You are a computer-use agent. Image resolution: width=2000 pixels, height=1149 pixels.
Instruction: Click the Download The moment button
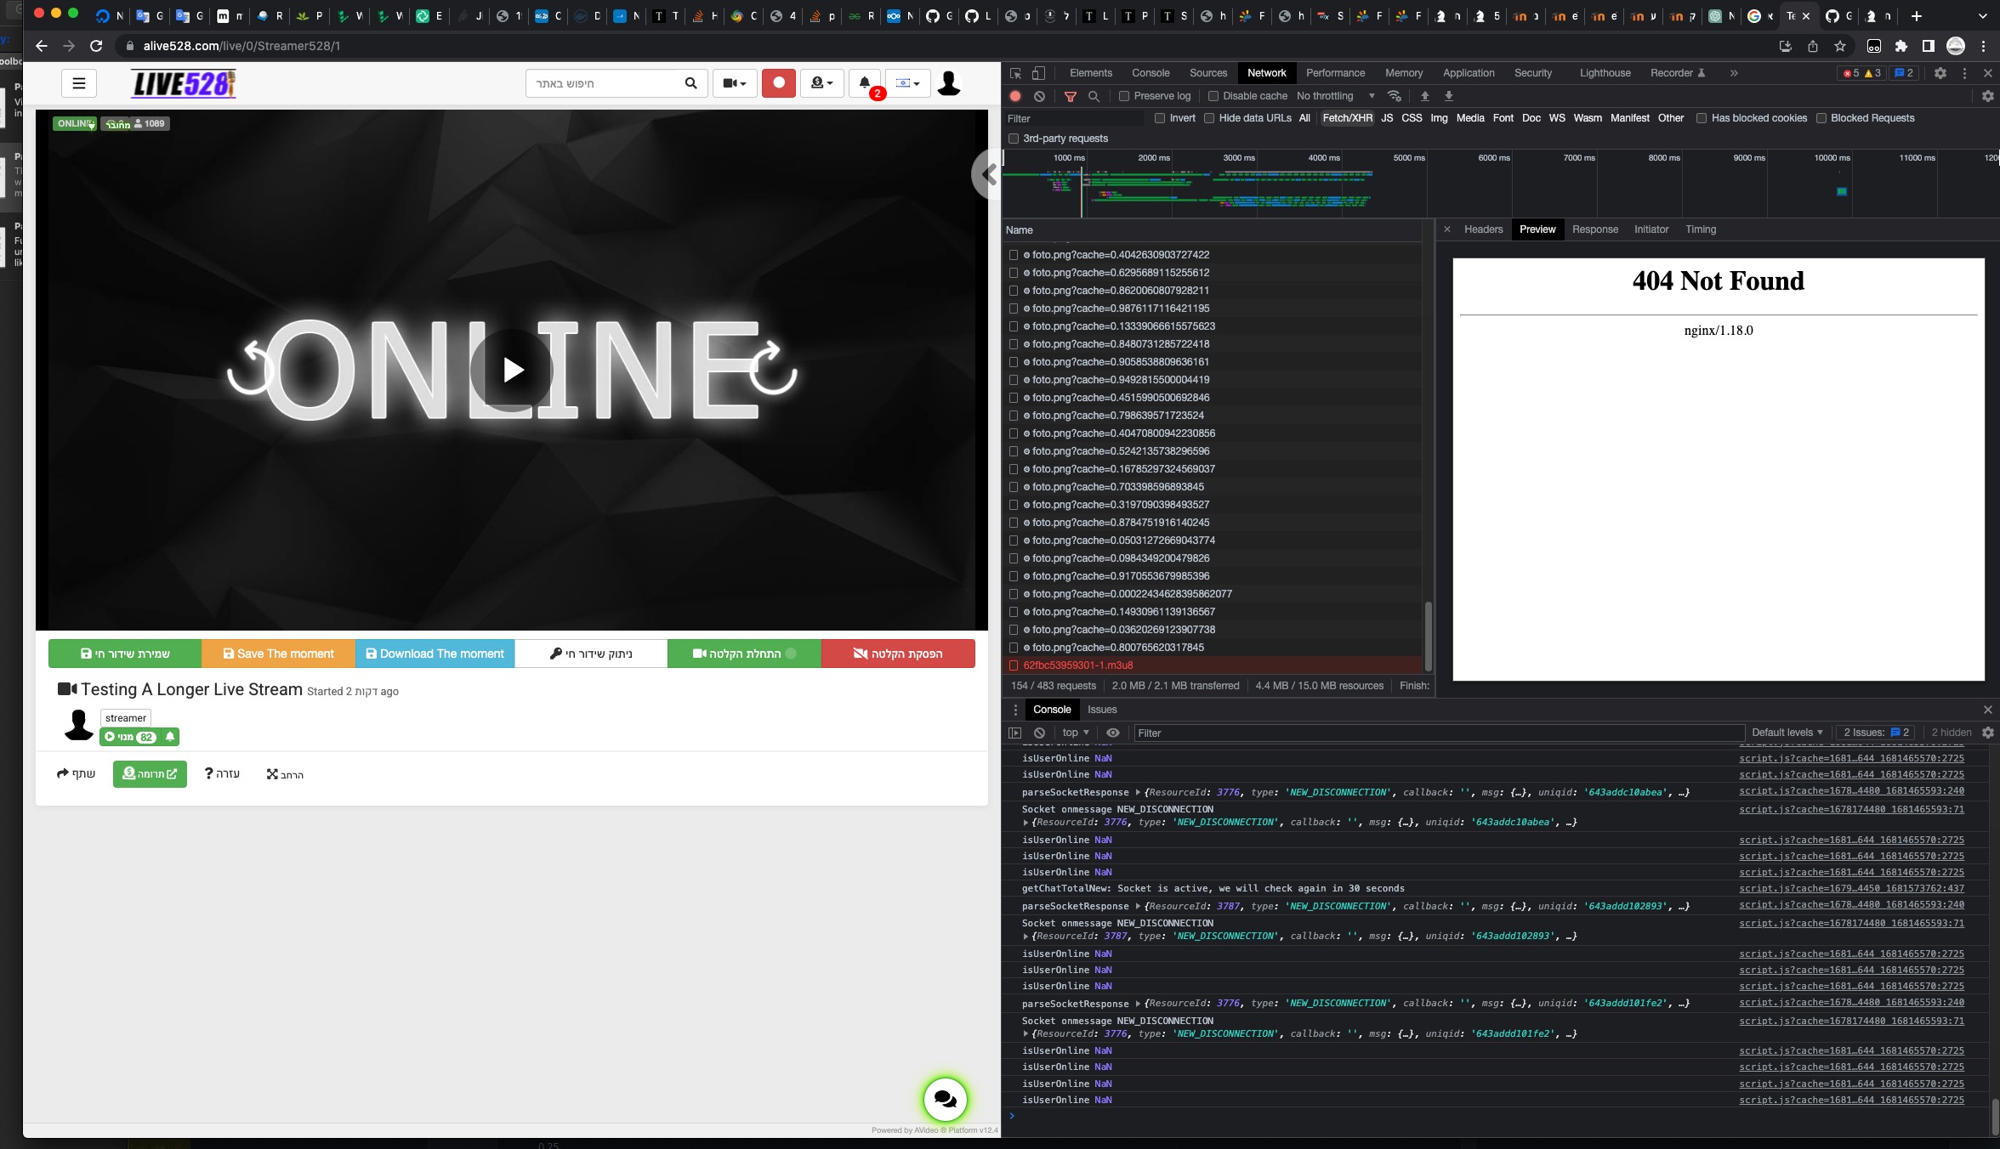click(435, 654)
